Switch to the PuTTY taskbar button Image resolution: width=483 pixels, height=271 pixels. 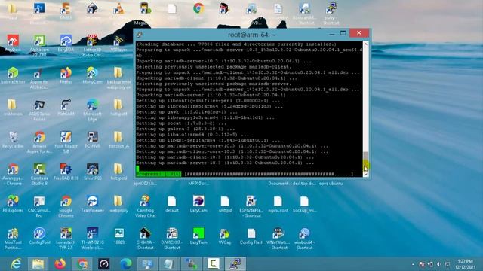pyautogui.click(x=235, y=264)
